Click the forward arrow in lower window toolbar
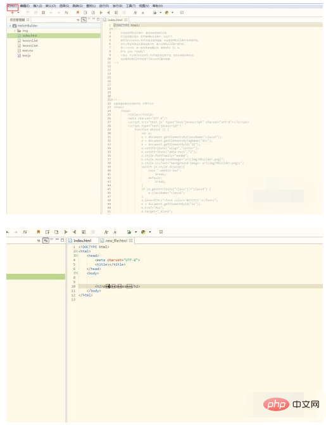 click(16, 232)
